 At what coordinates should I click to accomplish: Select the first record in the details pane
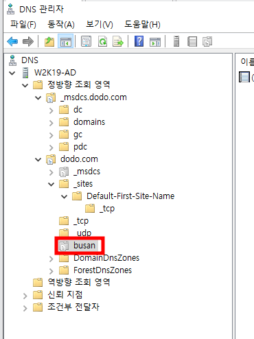click(246, 77)
